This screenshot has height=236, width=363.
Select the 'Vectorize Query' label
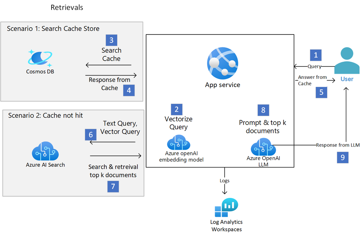(178, 123)
